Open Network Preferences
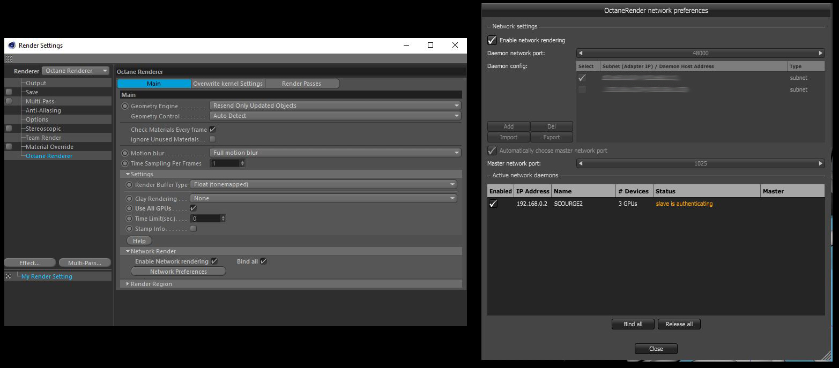The width and height of the screenshot is (839, 368). point(179,272)
